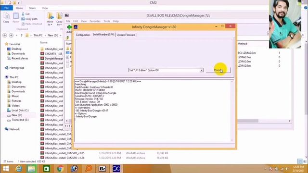
Task: Open the Set UK Edition option dropdown
Action: pos(202,70)
